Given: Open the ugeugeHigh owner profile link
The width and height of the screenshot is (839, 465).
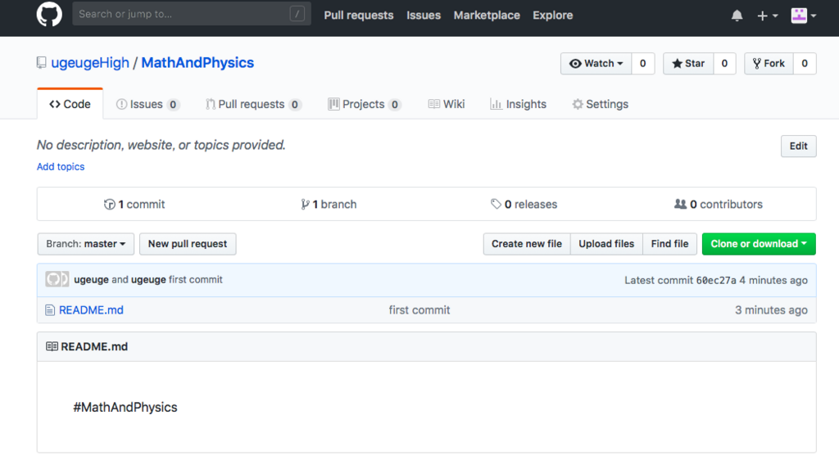Looking at the screenshot, I should [x=90, y=63].
